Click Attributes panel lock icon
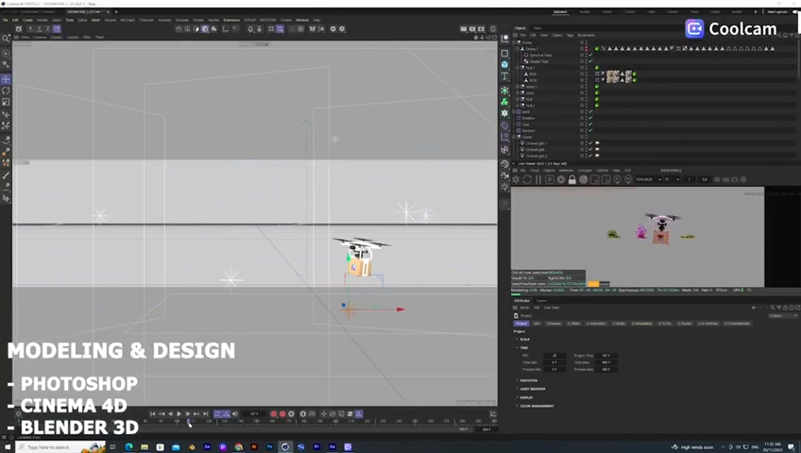Image resolution: width=801 pixels, height=453 pixels. 785,308
